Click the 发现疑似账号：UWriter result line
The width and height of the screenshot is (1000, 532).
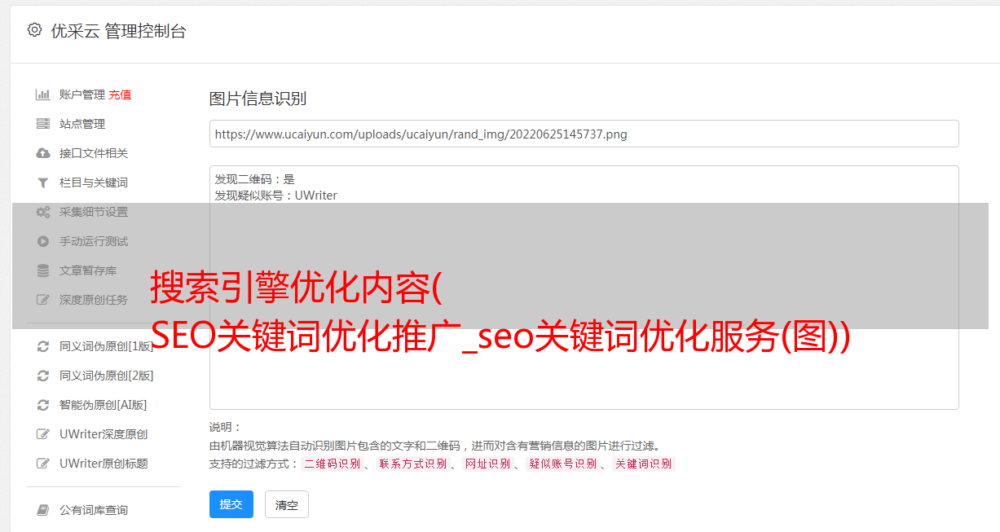tap(275, 196)
